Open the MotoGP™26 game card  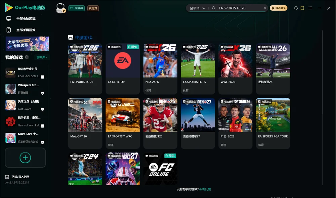pyautogui.click(x=85, y=123)
